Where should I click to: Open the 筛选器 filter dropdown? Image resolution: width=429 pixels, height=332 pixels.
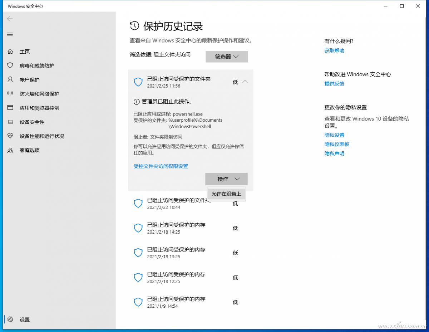[x=227, y=57]
